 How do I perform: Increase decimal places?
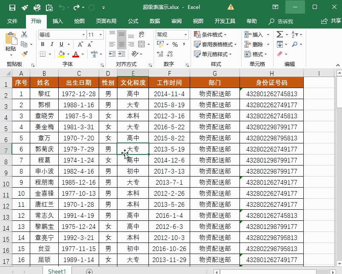click(x=160, y=54)
